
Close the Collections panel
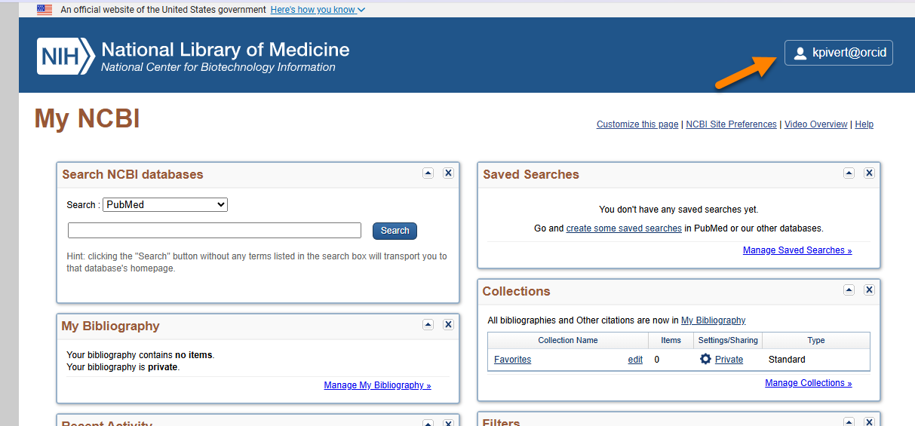click(x=869, y=290)
